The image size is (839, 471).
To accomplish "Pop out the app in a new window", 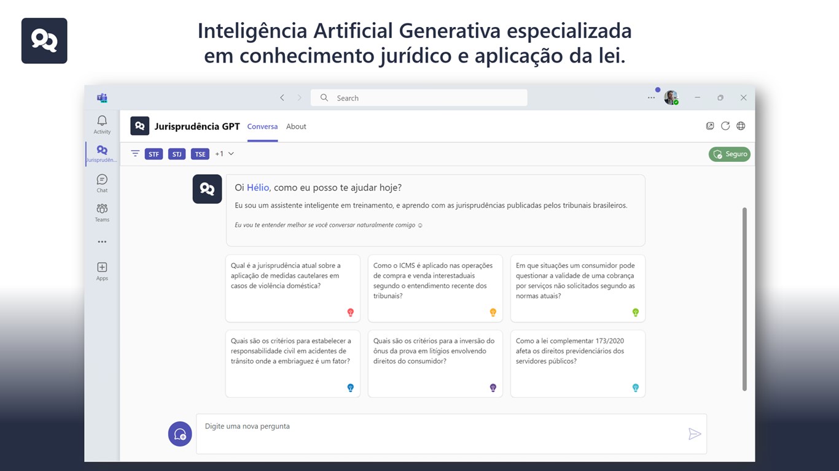I will click(710, 126).
